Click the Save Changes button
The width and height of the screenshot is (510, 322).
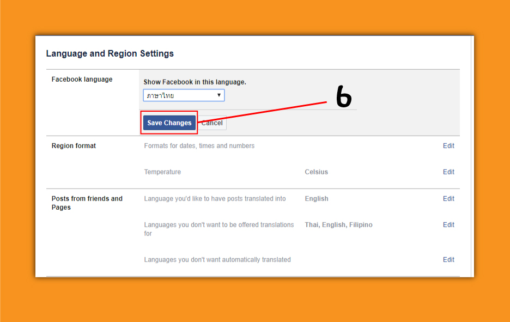tap(169, 123)
